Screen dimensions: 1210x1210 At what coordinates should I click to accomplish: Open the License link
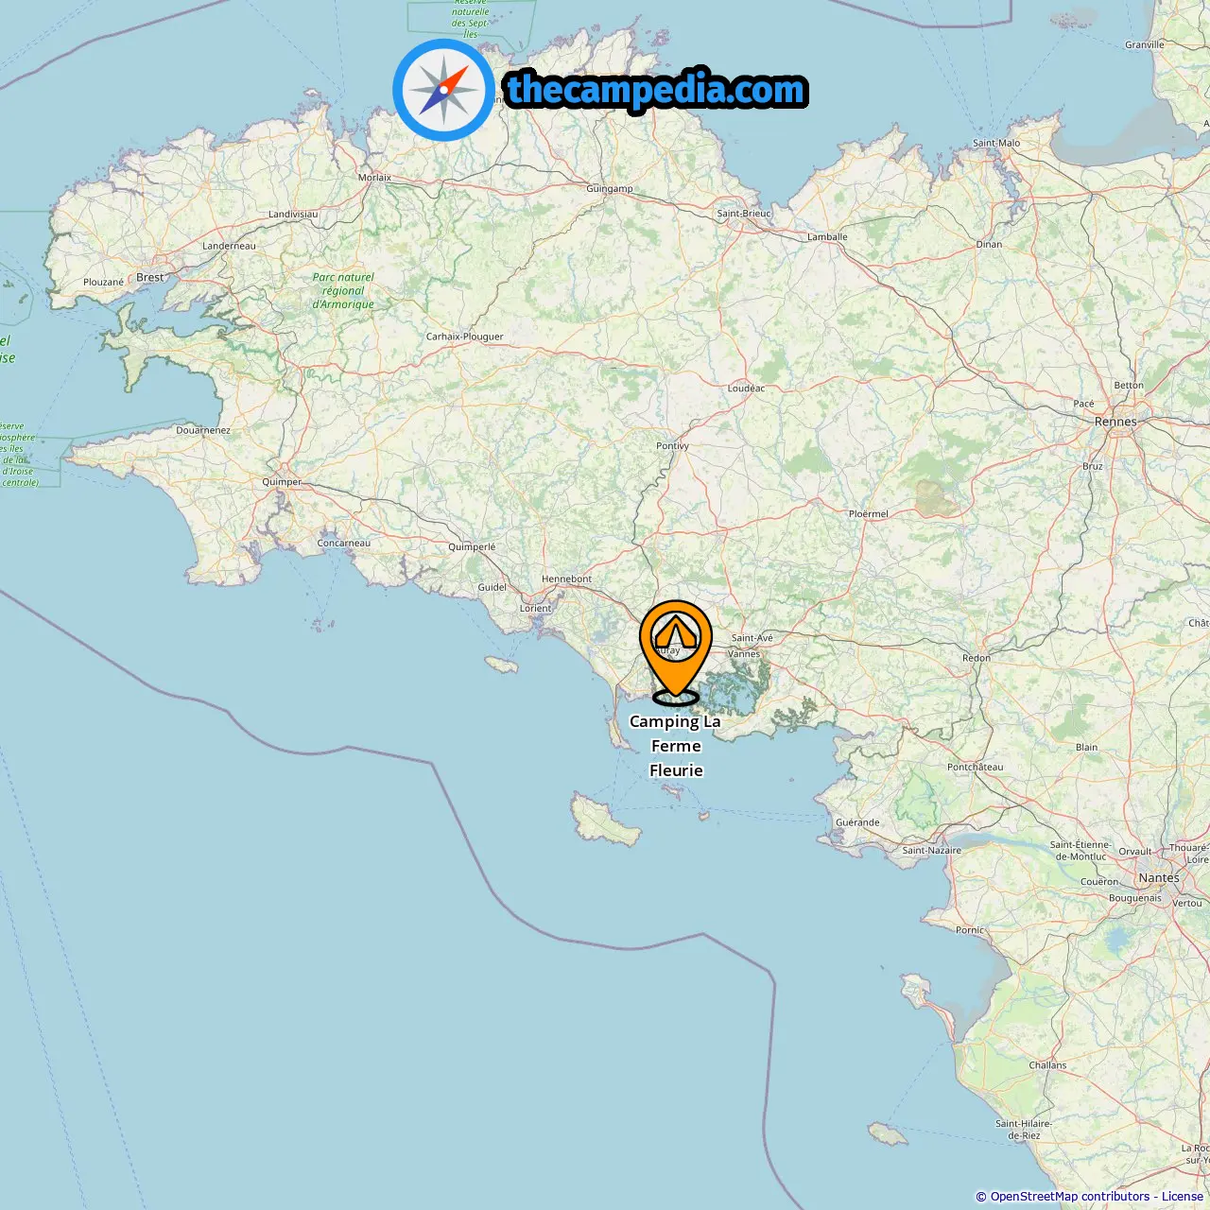(1183, 1197)
